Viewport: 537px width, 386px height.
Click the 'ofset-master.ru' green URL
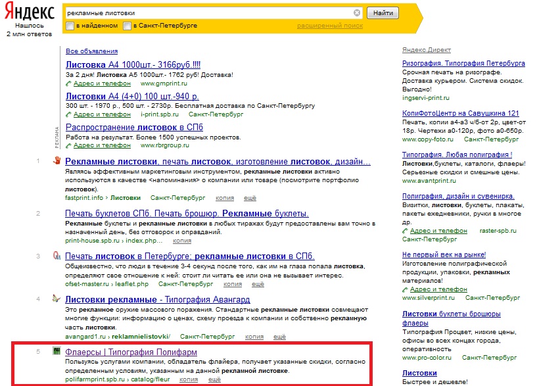point(87,284)
